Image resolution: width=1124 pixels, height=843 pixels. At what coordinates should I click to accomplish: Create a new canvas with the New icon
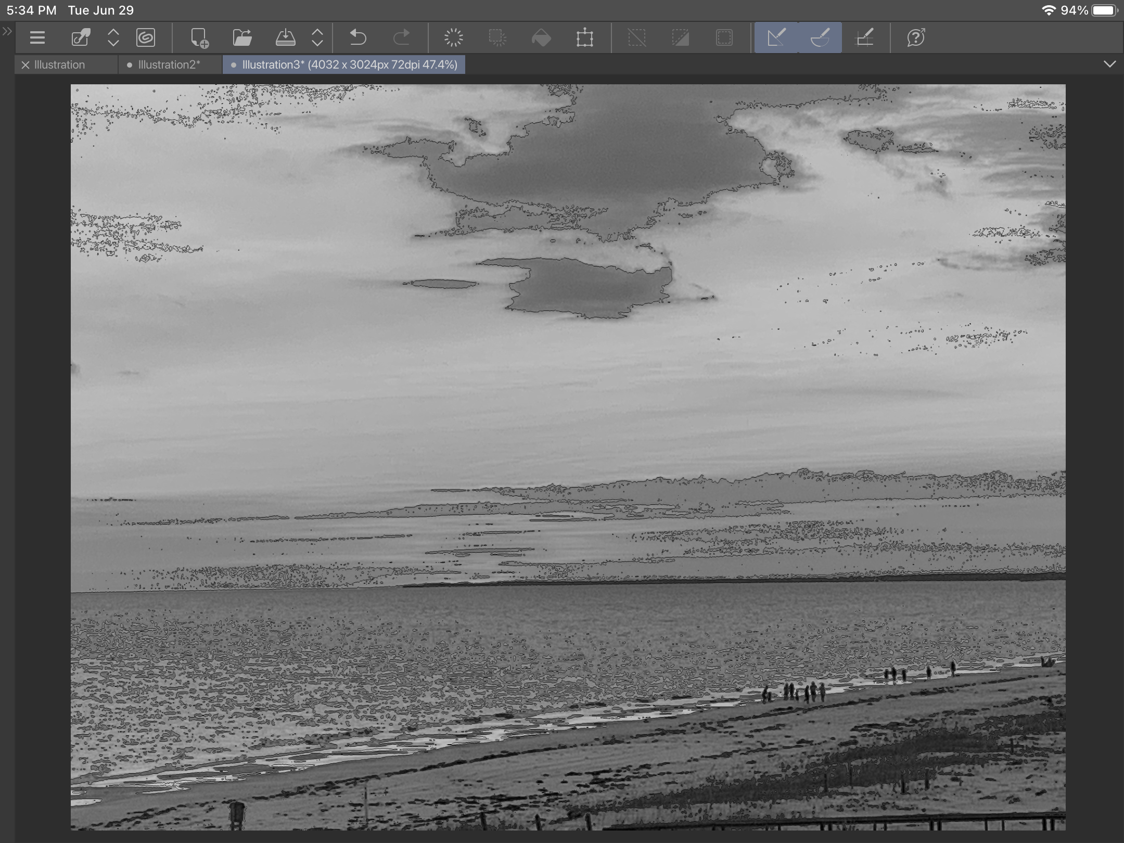199,37
